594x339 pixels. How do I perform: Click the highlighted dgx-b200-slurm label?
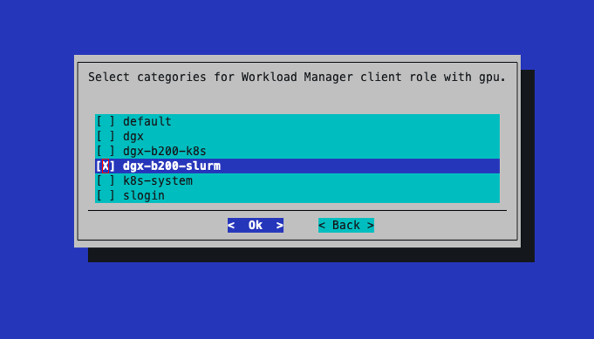(171, 166)
